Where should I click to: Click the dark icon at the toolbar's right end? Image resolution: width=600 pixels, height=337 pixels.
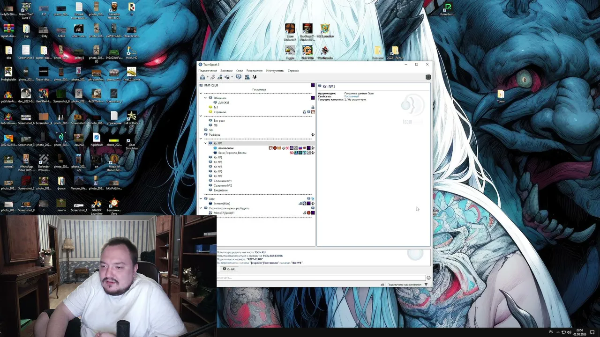(x=428, y=77)
